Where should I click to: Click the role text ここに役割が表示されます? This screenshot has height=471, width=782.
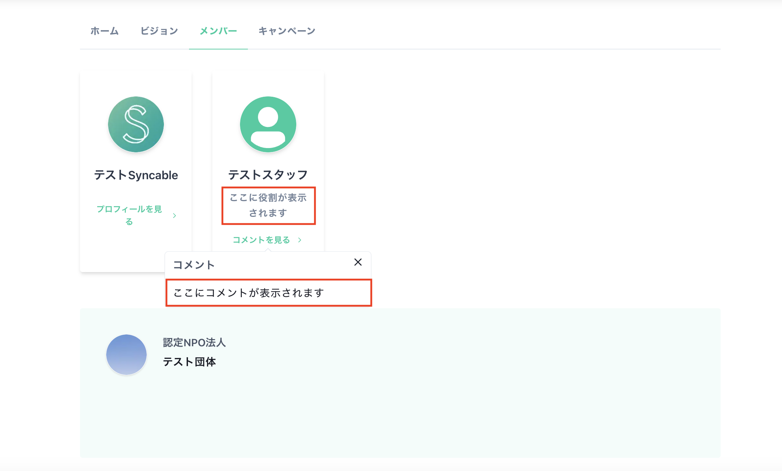(x=268, y=205)
